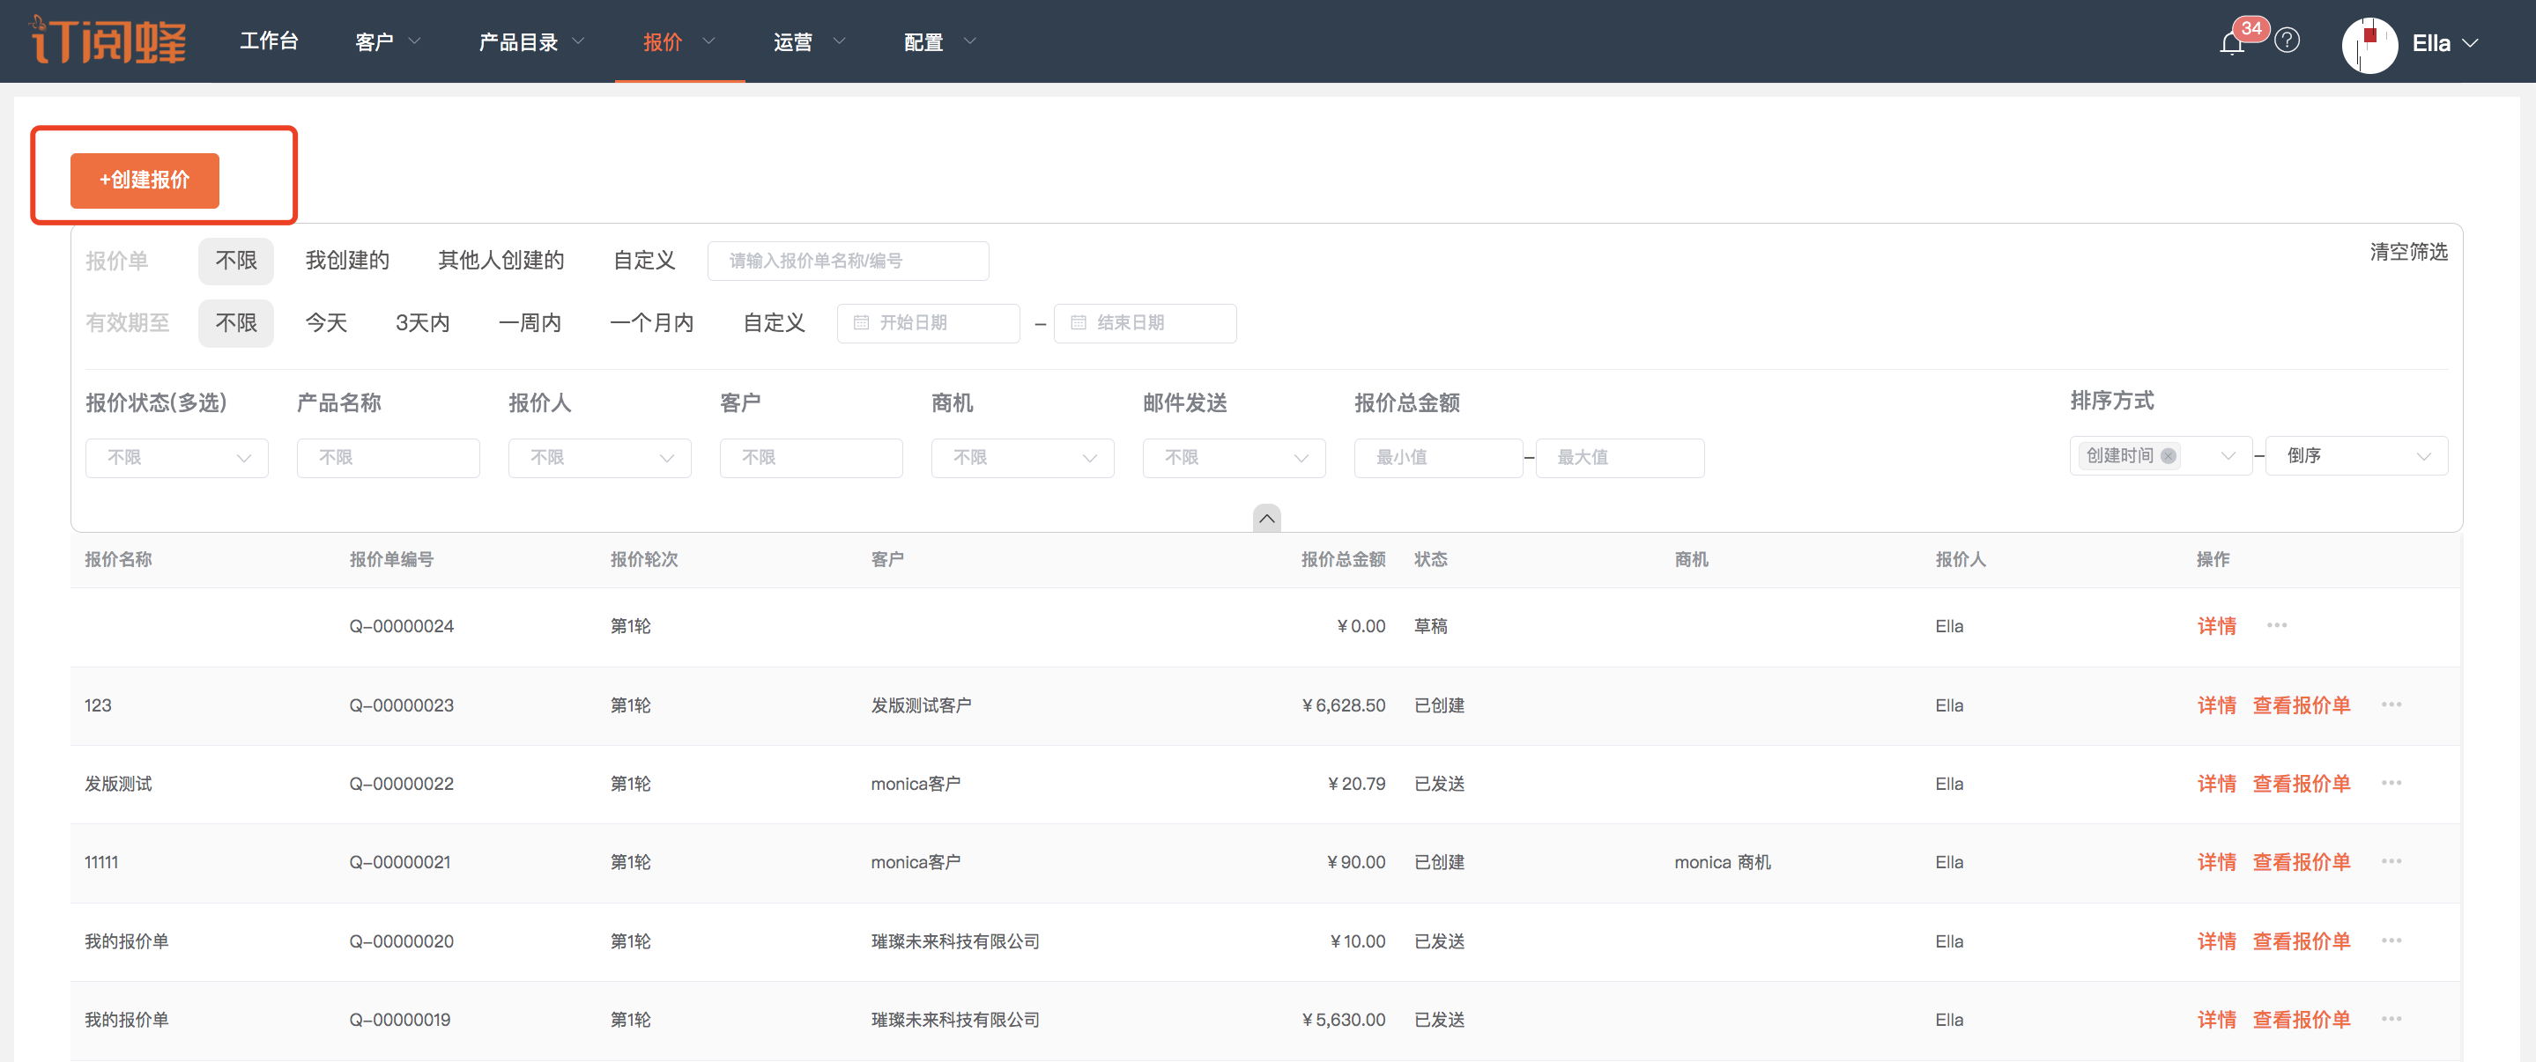
Task: Select 其他人创建的 filter option
Action: pos(501,261)
